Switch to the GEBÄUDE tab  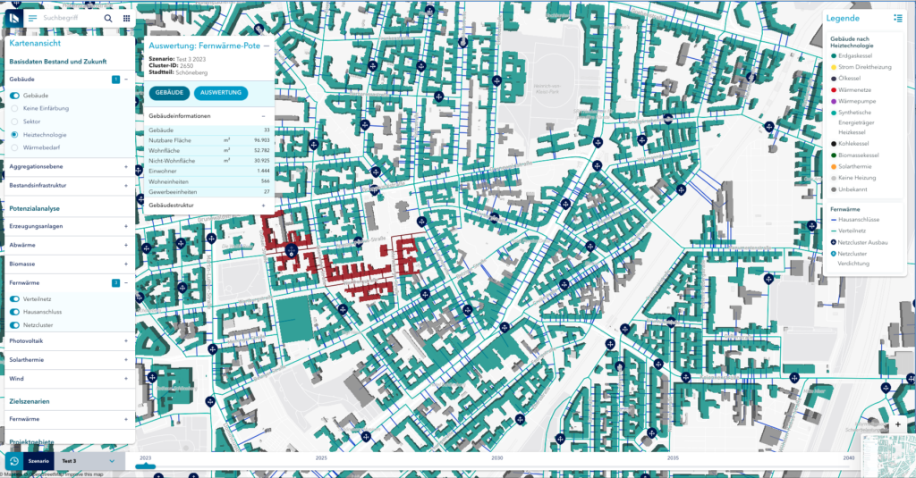(169, 93)
